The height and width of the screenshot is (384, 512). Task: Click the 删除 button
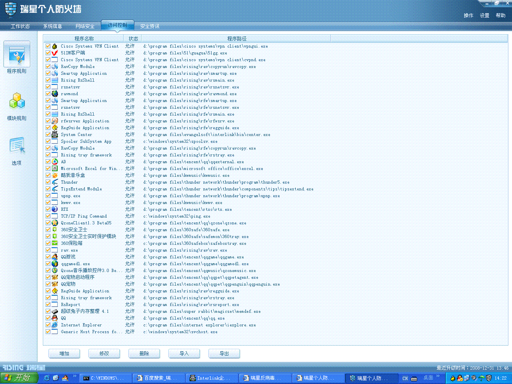coord(144,354)
